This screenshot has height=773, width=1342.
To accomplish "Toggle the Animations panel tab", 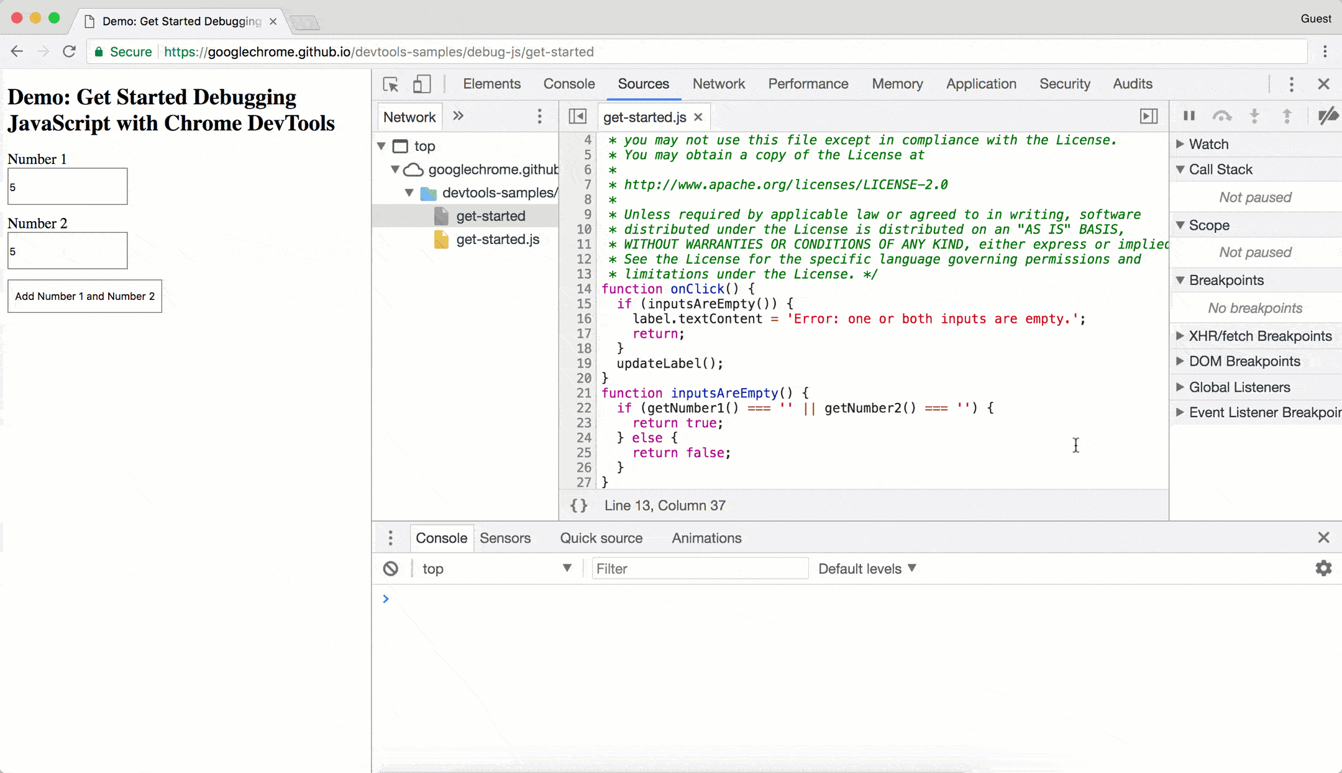I will click(x=707, y=538).
